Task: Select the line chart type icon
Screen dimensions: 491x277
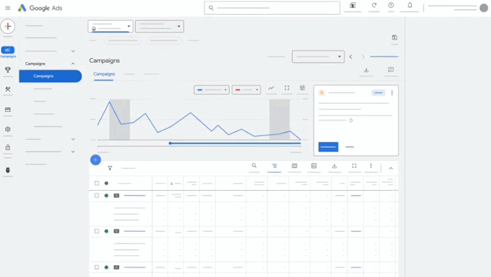Action: tap(271, 88)
